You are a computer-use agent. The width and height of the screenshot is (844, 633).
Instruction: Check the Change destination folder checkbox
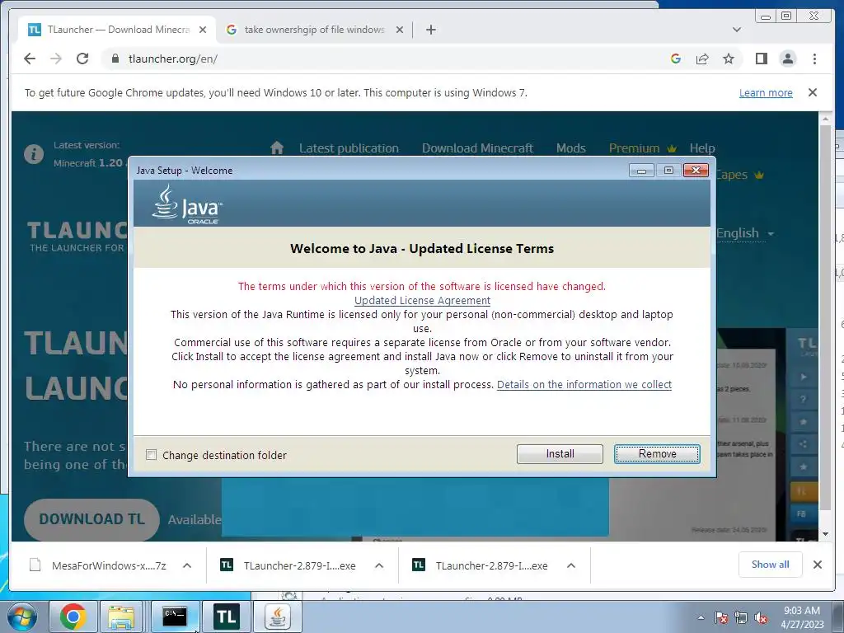(x=152, y=455)
